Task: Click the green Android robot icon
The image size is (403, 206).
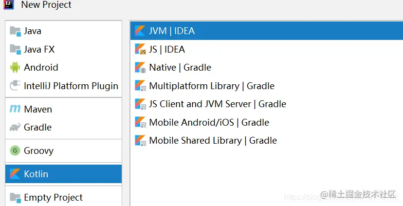Action: 15,68
